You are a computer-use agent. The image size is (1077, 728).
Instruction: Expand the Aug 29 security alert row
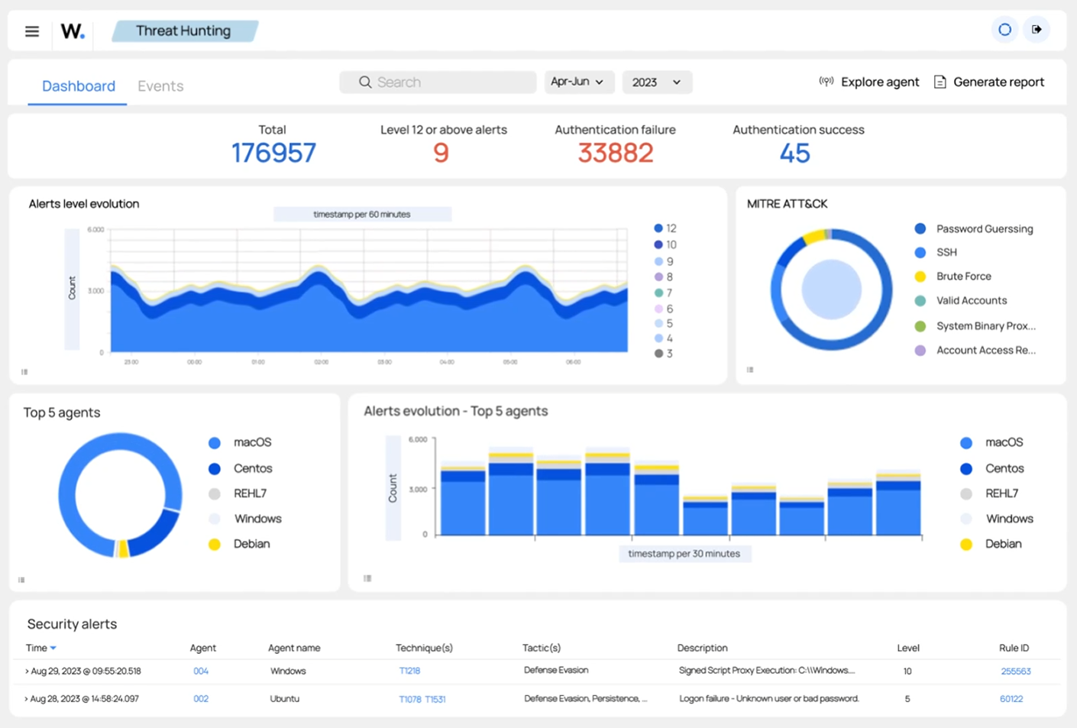click(x=26, y=671)
